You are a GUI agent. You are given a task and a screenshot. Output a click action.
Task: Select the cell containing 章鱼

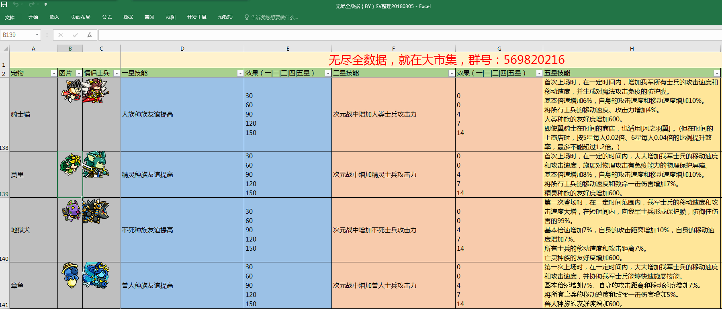tap(34, 285)
